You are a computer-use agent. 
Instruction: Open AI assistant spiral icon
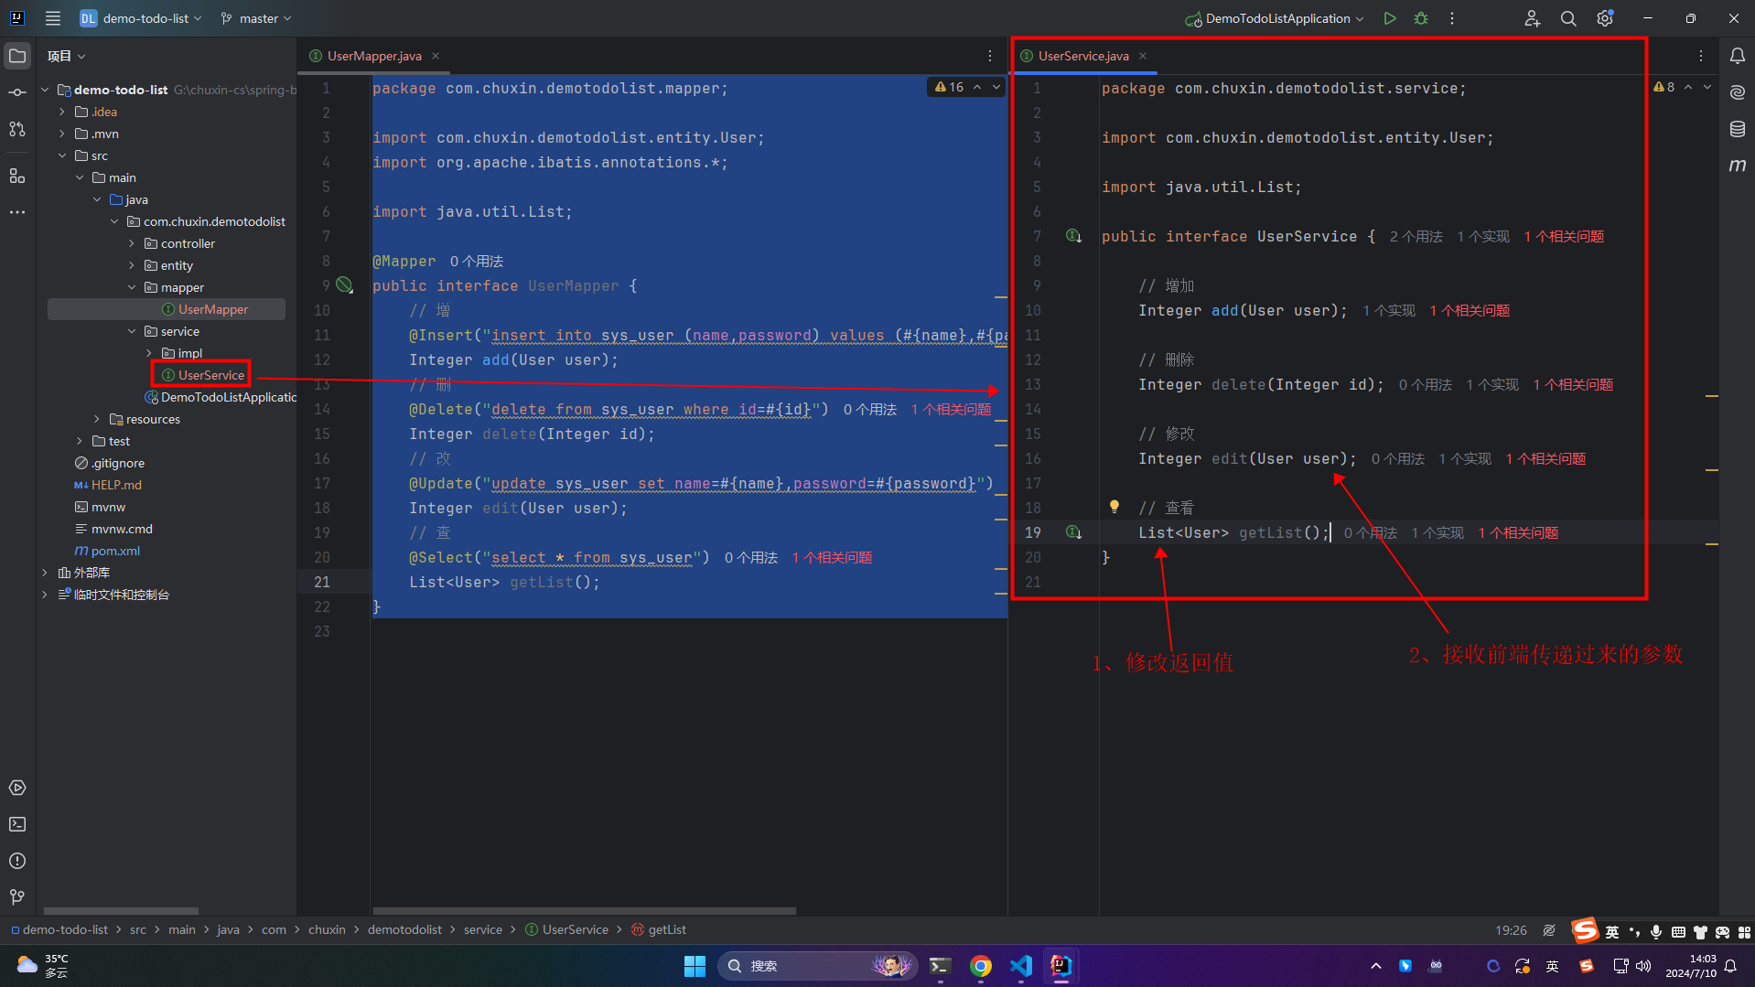coord(1737,92)
